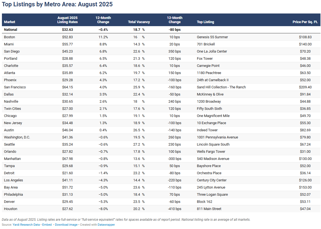Click the 1001 Pennsylvania Avenue listing cell
The image size is (321, 229).
coord(217,137)
